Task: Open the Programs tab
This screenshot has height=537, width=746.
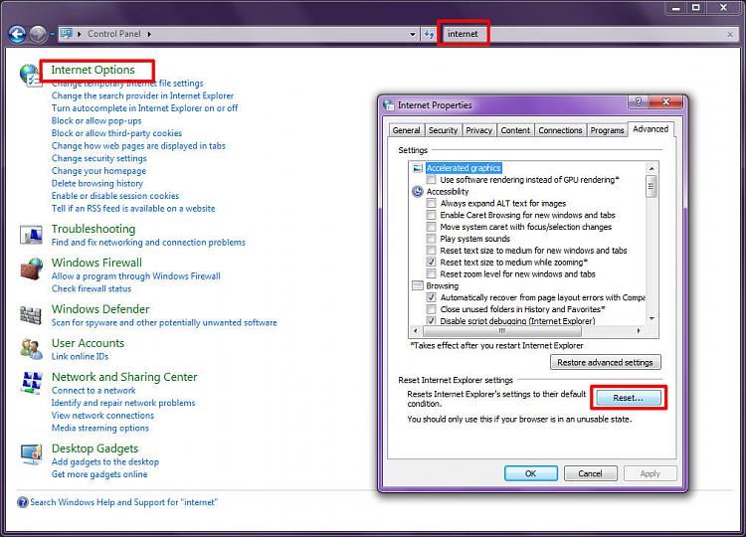Action: pos(607,130)
